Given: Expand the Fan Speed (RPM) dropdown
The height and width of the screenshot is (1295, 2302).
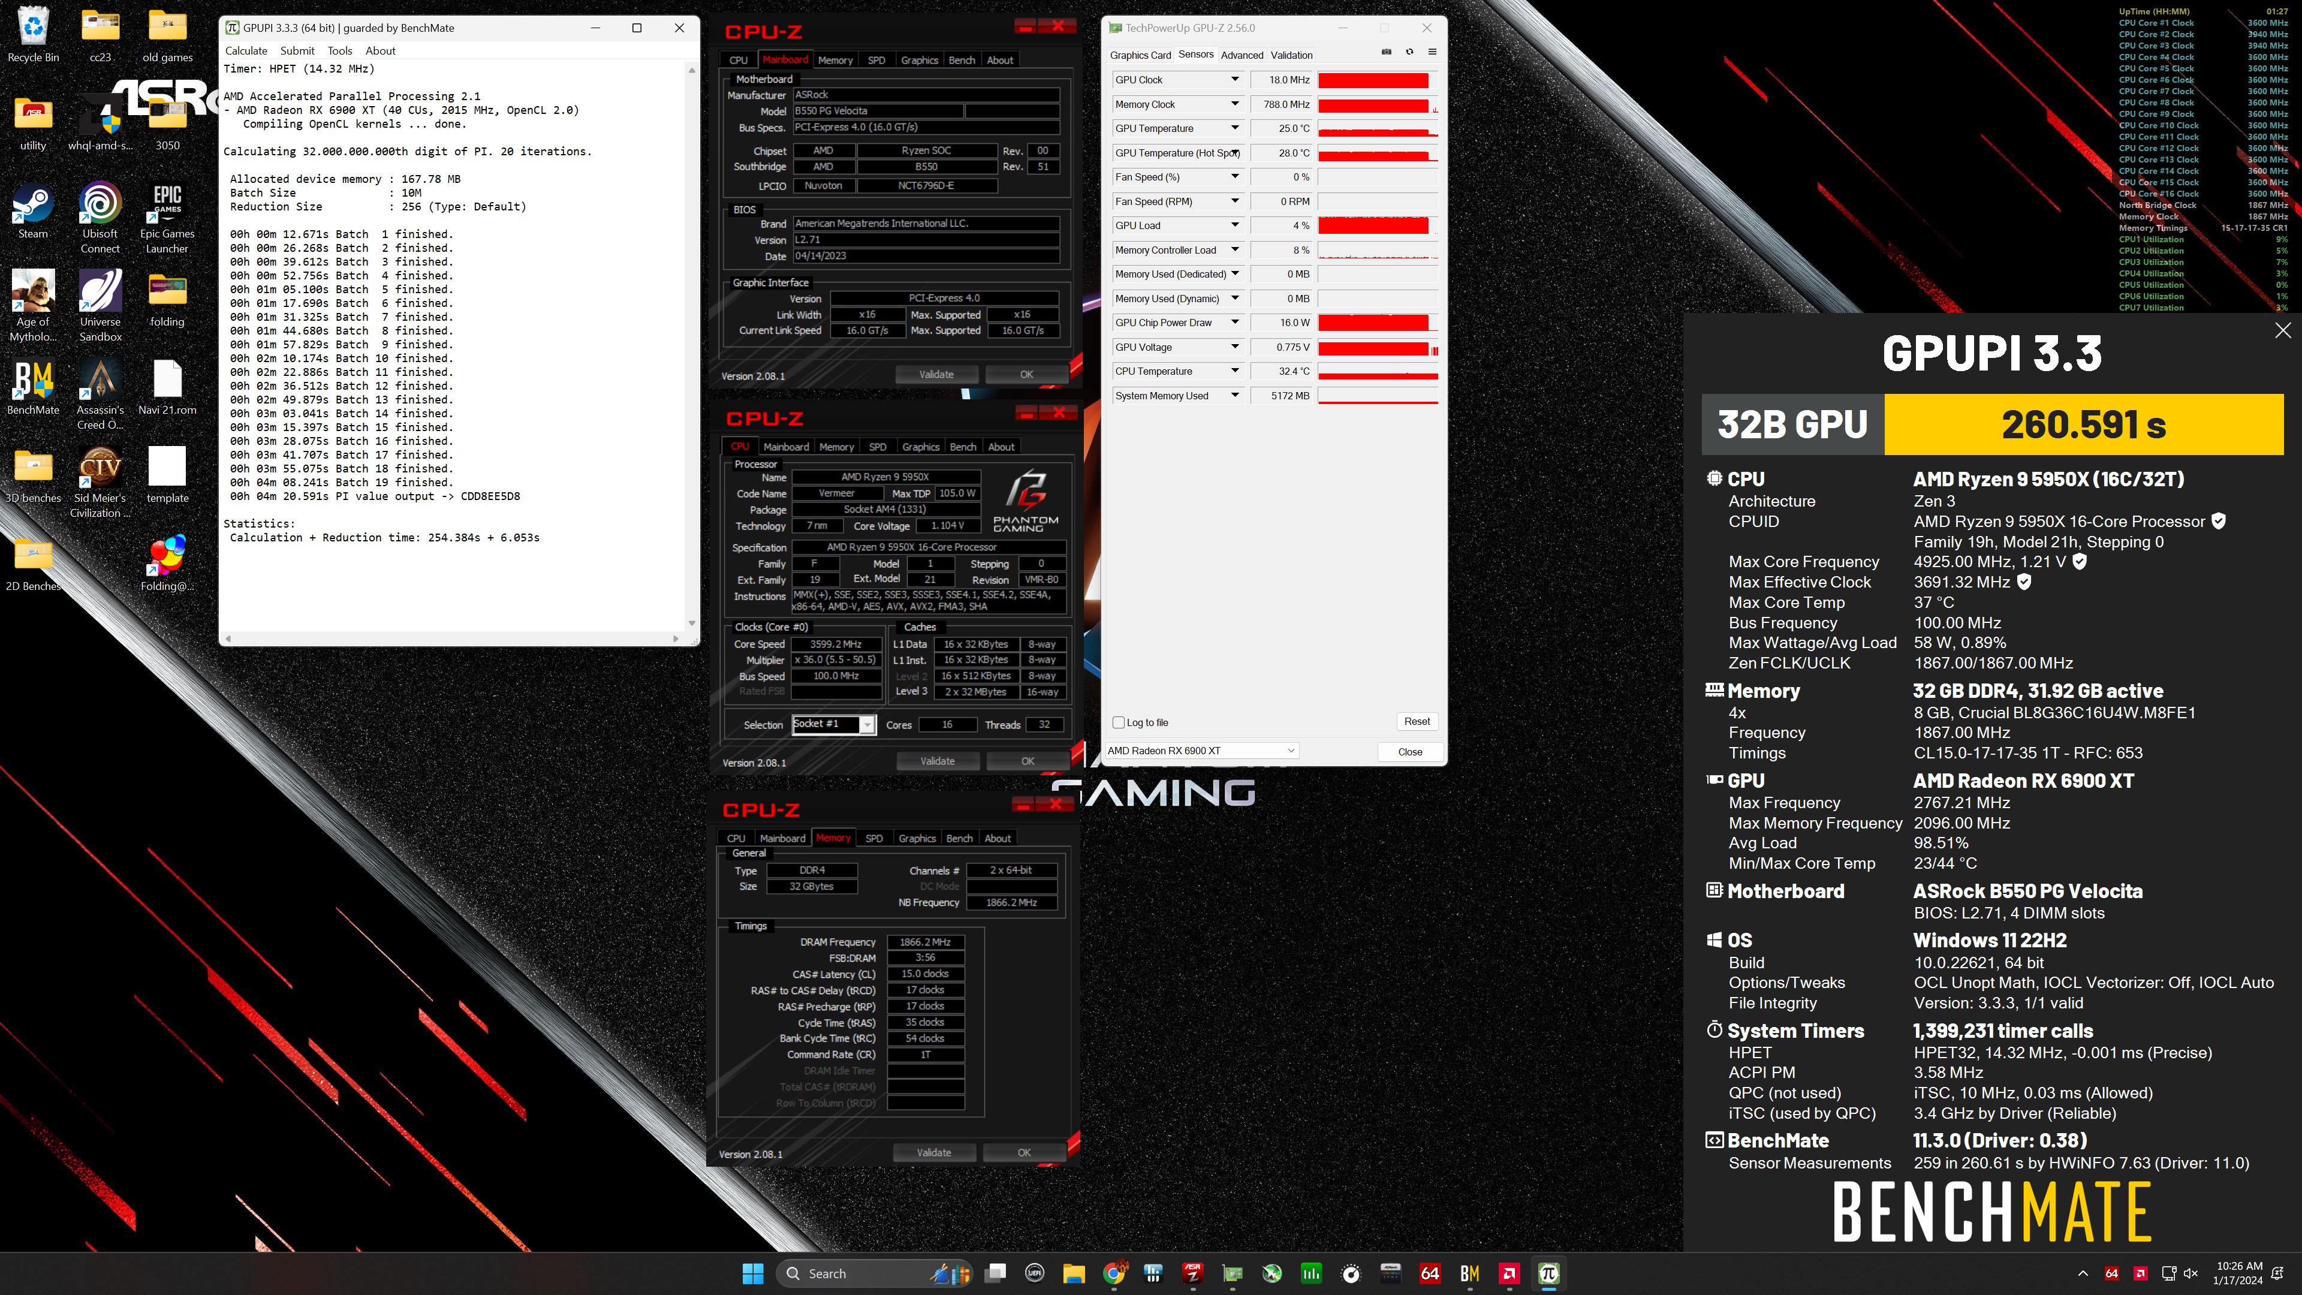Looking at the screenshot, I should coord(1235,201).
